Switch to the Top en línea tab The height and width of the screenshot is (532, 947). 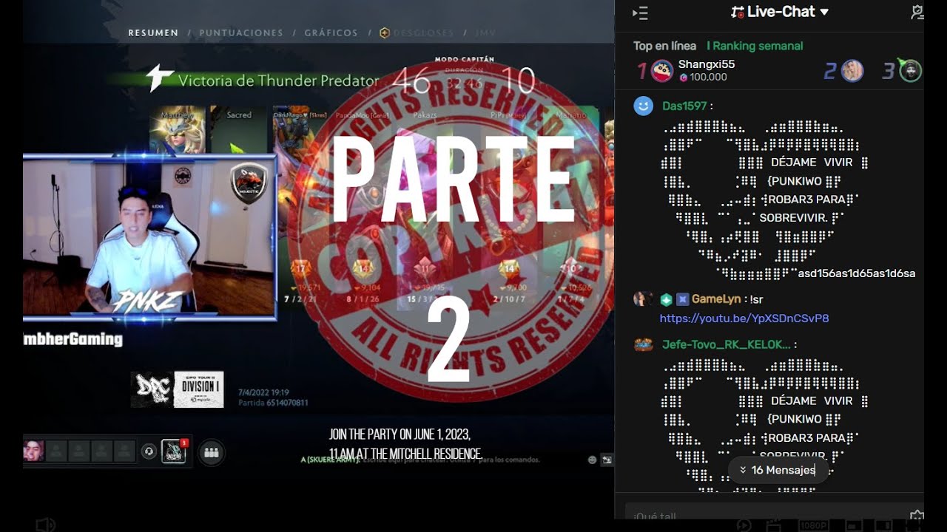664,46
